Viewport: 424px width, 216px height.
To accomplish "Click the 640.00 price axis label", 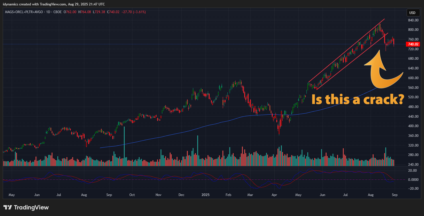I will click(413, 68).
